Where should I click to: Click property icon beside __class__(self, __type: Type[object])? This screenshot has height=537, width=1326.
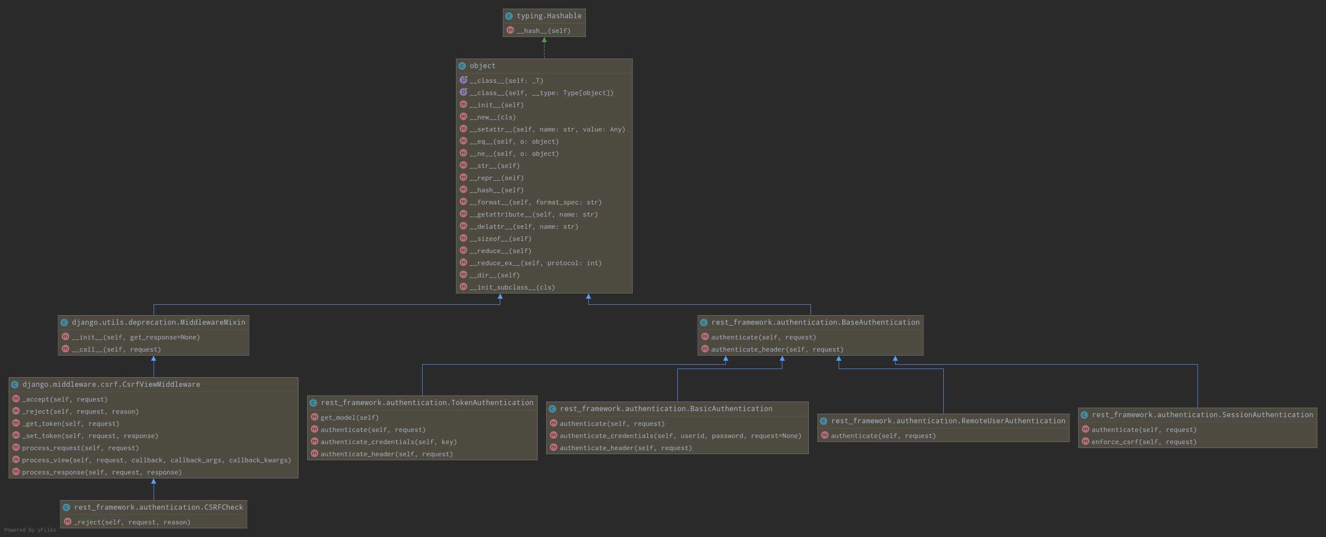click(463, 92)
